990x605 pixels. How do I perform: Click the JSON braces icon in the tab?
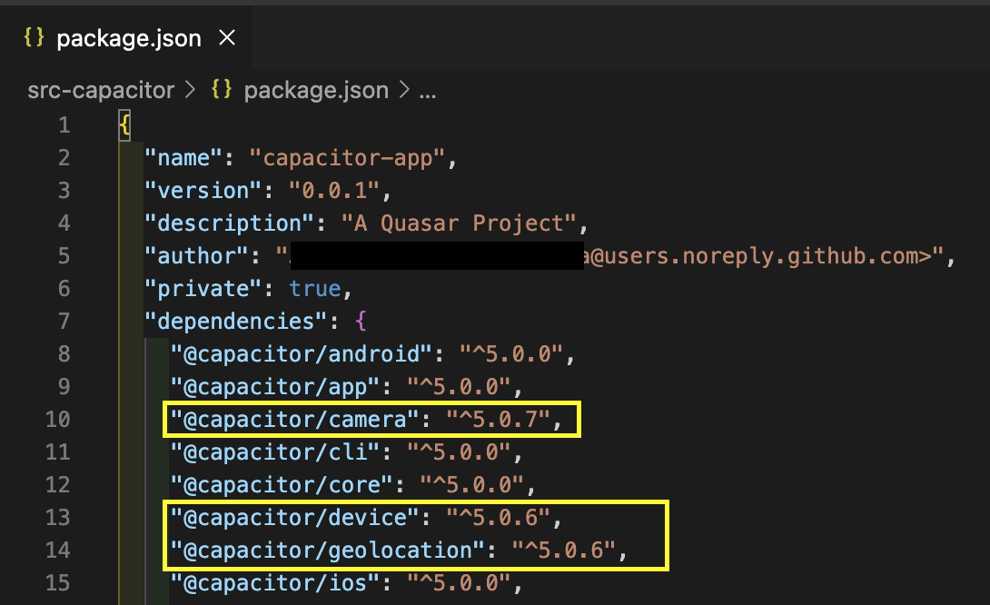[x=34, y=37]
